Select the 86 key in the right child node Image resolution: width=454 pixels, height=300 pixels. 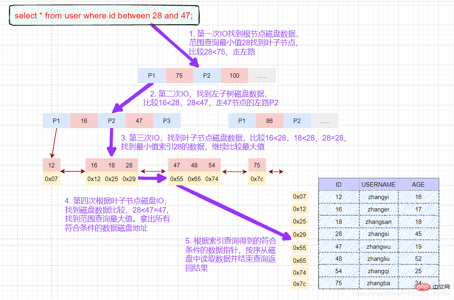[x=270, y=120]
